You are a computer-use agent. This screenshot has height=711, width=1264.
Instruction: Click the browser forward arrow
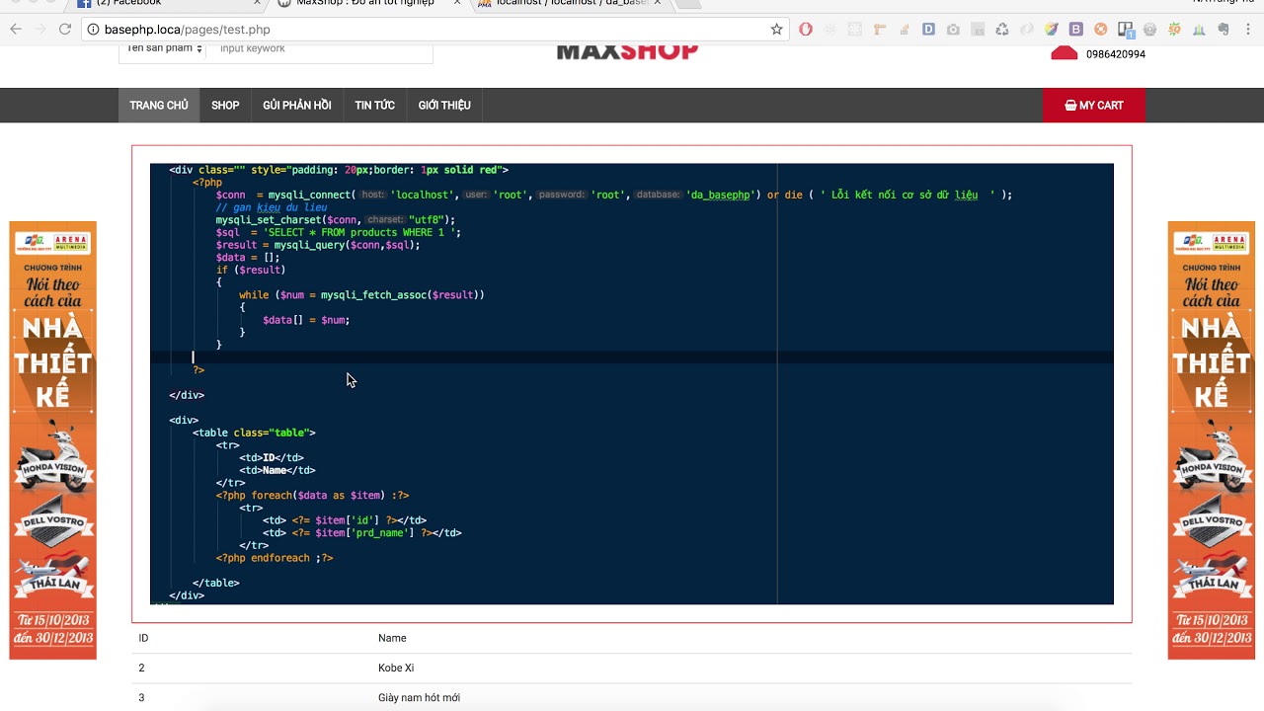40,30
